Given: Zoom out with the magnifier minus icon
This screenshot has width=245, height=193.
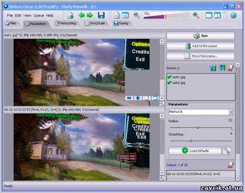Looking at the screenshot, I should [x=136, y=16].
